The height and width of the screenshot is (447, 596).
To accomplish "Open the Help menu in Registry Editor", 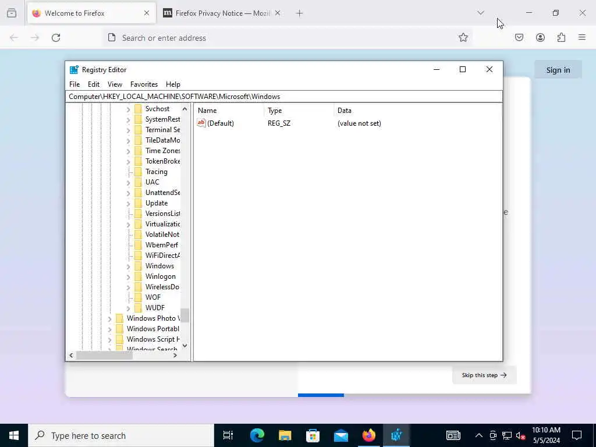I will click(173, 84).
